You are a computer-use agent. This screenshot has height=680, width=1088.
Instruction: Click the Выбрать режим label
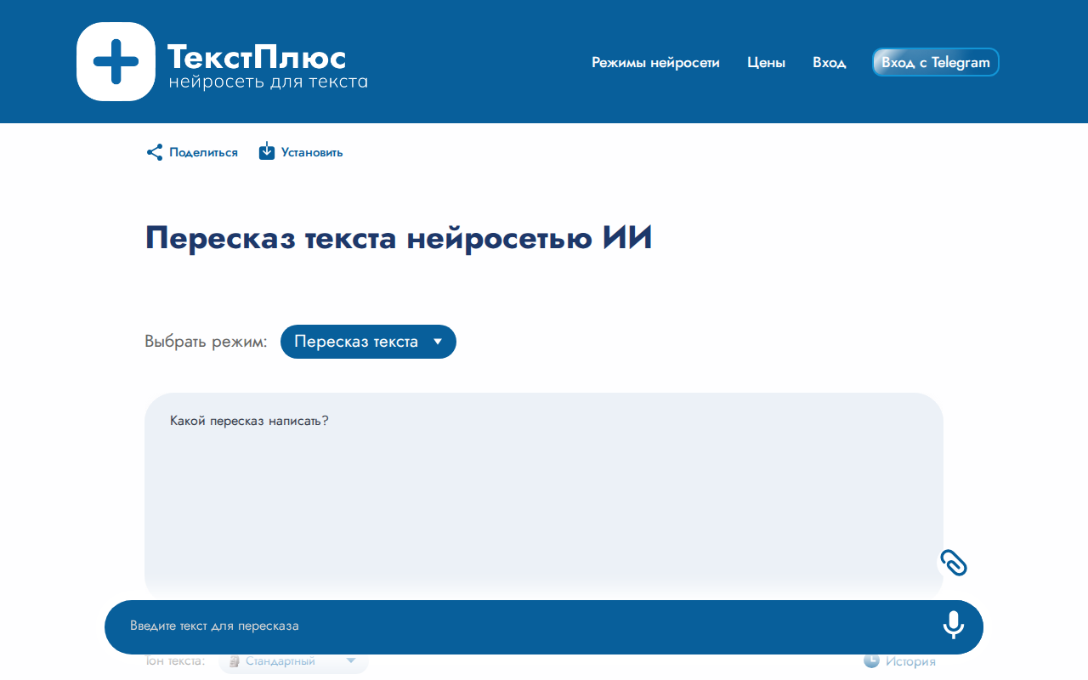[x=206, y=342]
